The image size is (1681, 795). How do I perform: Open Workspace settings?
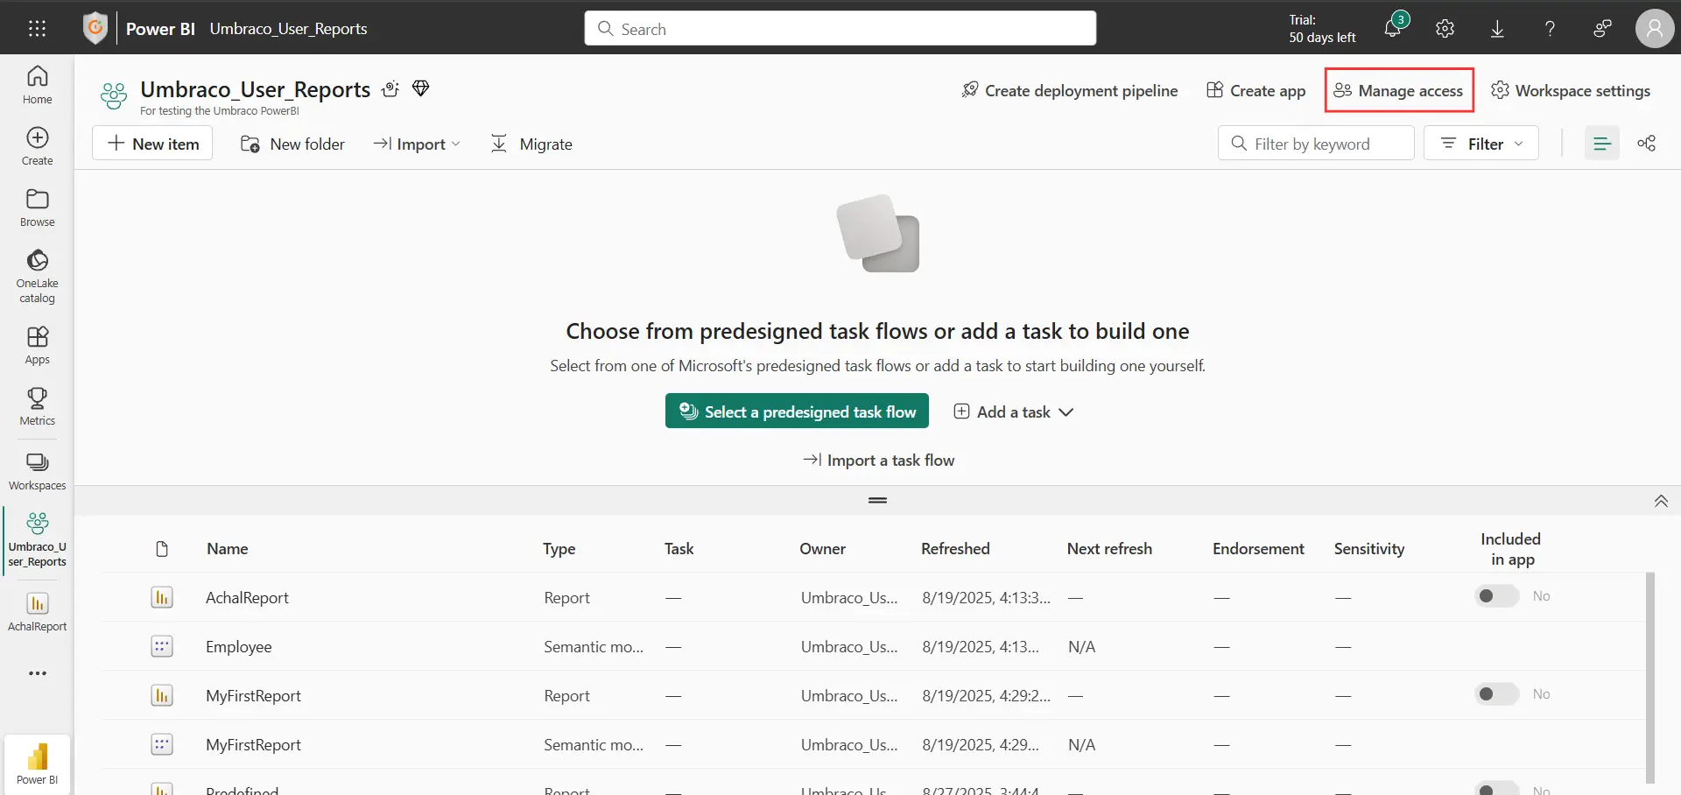[x=1571, y=90]
